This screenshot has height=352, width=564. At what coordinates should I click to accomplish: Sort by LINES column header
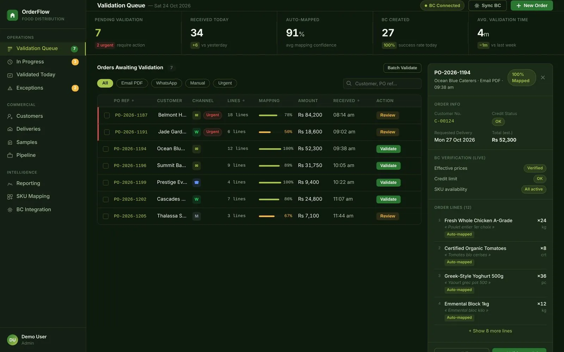pyautogui.click(x=236, y=101)
